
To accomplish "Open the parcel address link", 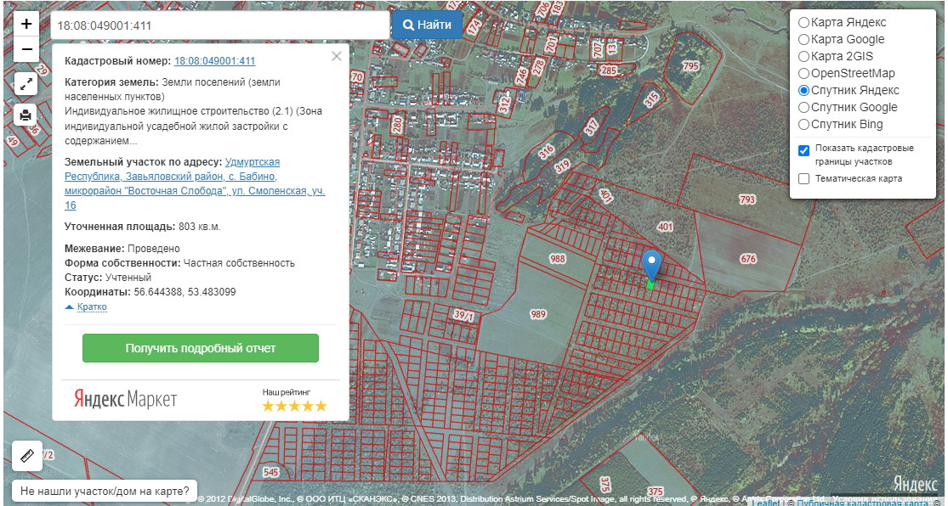I will click(x=194, y=183).
